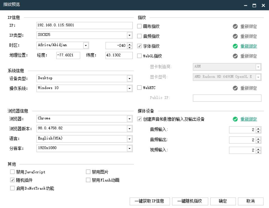
Task: Click the checkmark icon beside WebRTC rebind
Action: pos(235,88)
